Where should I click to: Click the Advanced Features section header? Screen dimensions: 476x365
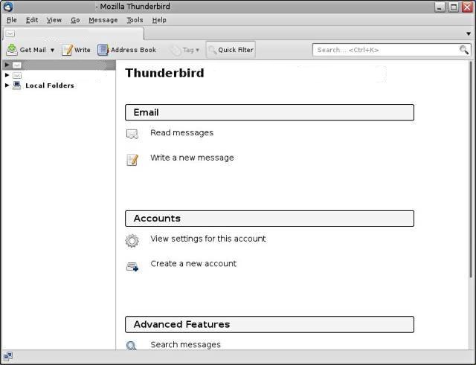click(269, 324)
